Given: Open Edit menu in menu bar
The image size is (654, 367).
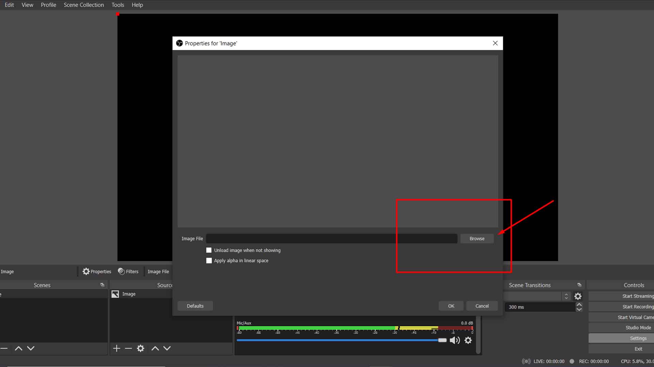Looking at the screenshot, I should point(9,5).
